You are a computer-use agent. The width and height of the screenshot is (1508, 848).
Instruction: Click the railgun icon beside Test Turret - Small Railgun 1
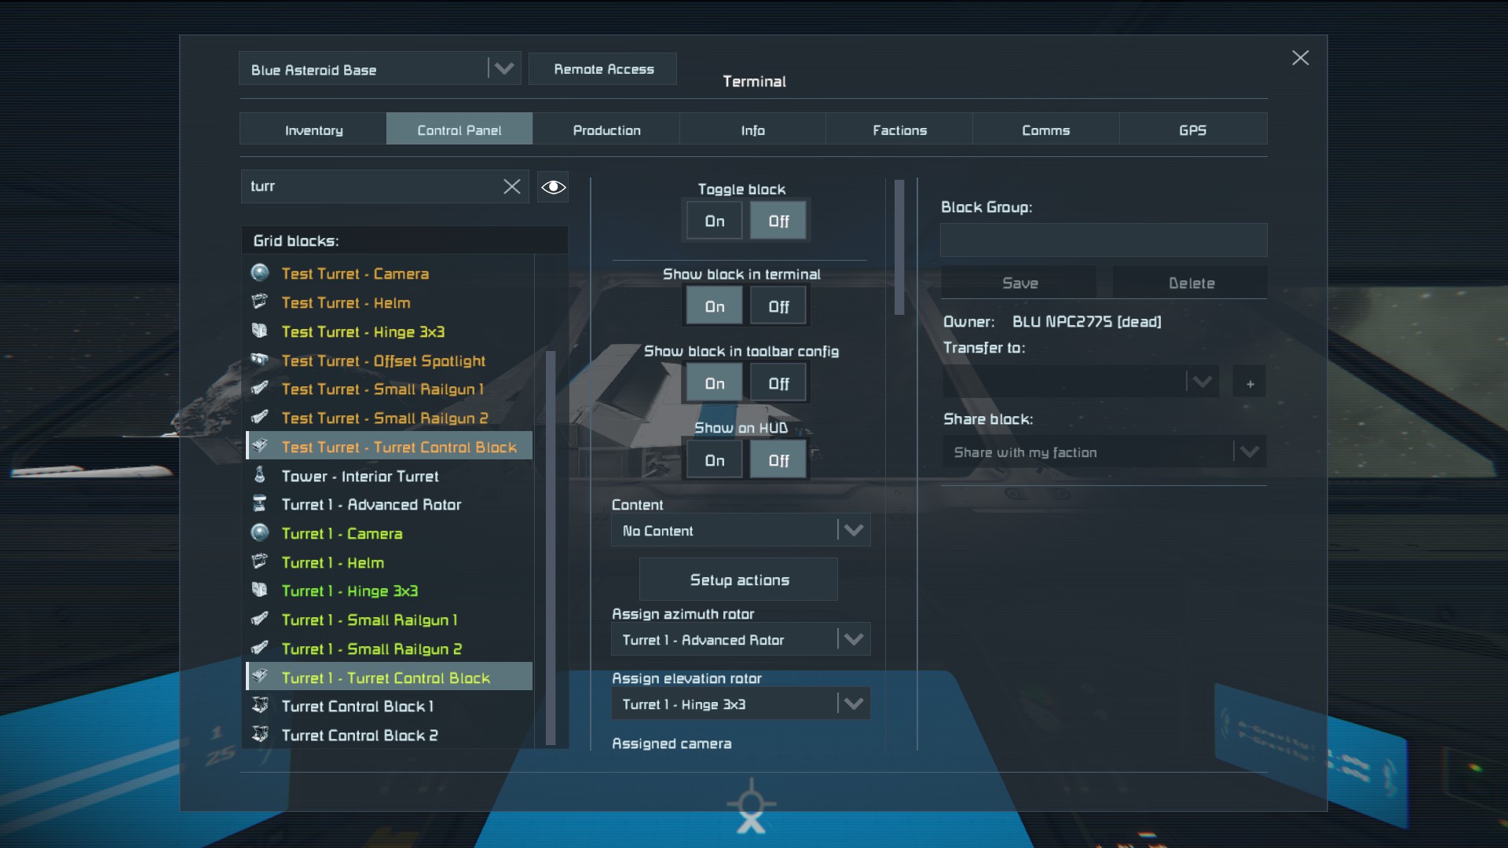pyautogui.click(x=260, y=389)
